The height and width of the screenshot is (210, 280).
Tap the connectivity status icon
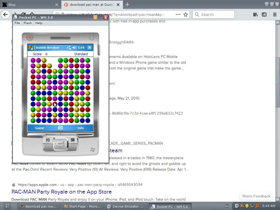pyautogui.click(x=69, y=48)
